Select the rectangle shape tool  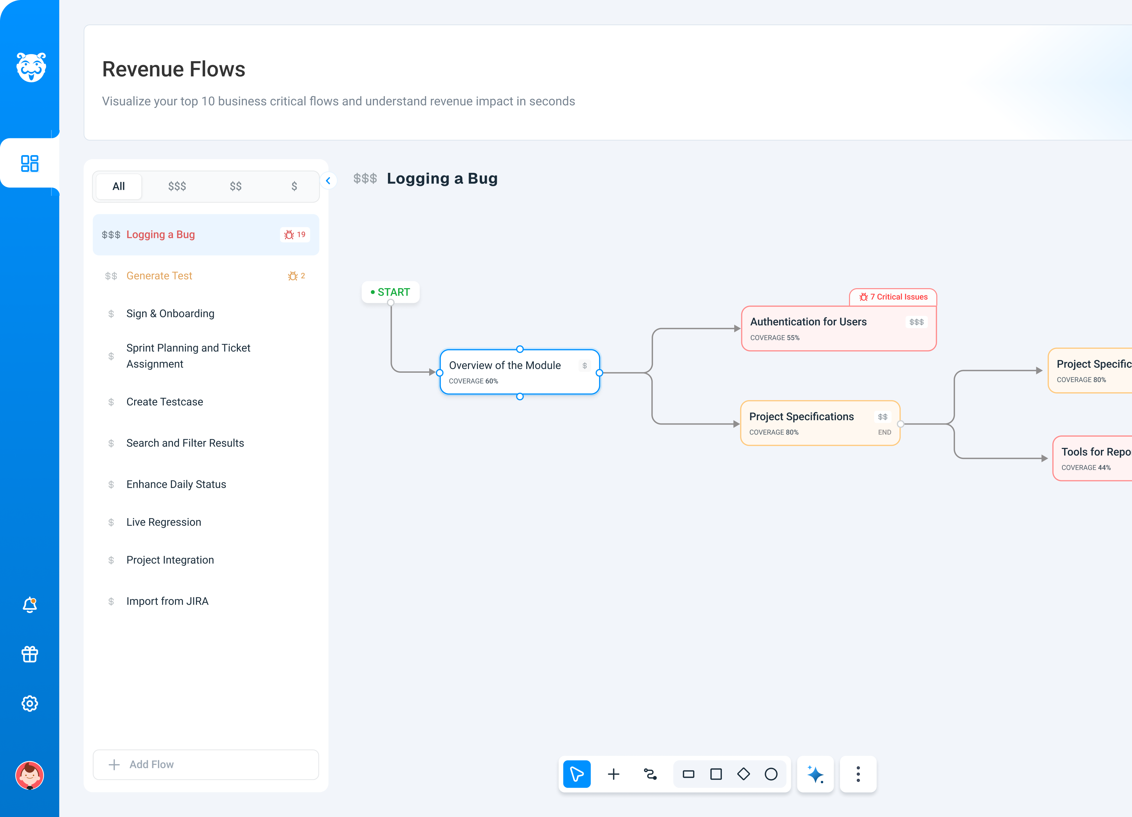coord(689,774)
